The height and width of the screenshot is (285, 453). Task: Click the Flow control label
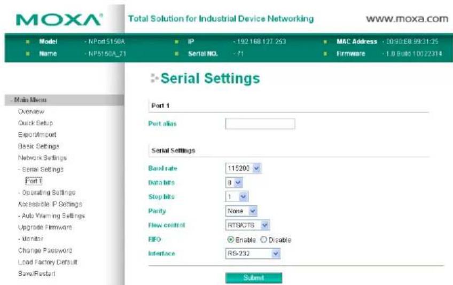tap(167, 225)
